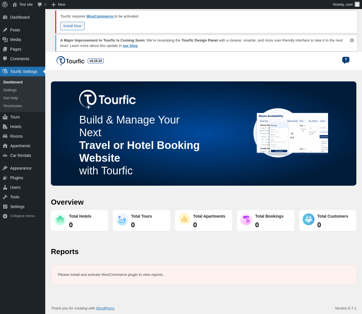Image resolution: width=362 pixels, height=314 pixels.
Task: Click the Settings sliders icon at sidebar bottom
Action: (x=5, y=207)
